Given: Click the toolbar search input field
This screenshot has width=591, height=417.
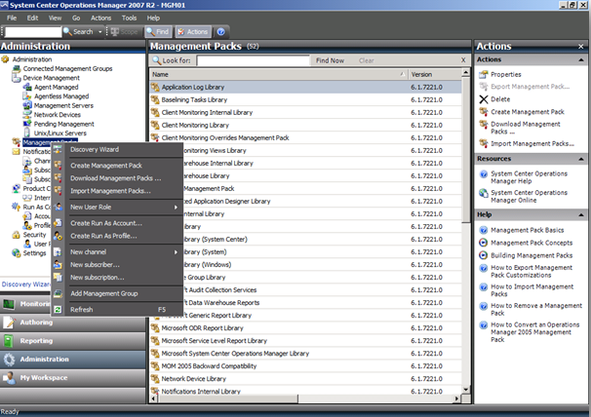Looking at the screenshot, I should pyautogui.click(x=33, y=32).
